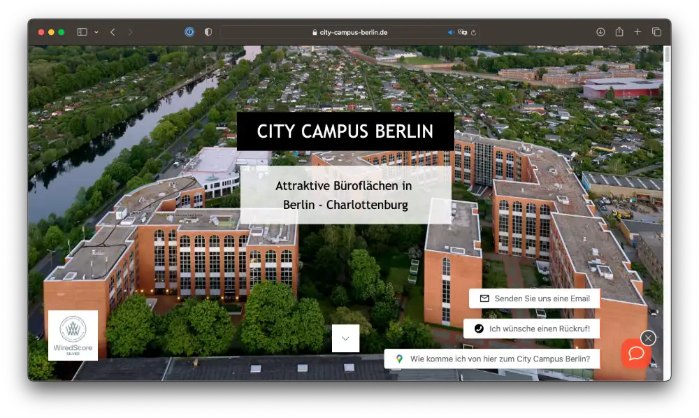Open the 1Password extension icon
699x418 pixels.
tap(189, 32)
